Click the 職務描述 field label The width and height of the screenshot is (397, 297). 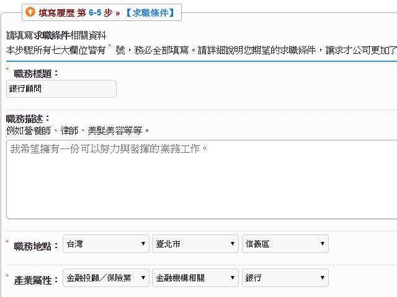pos(28,119)
